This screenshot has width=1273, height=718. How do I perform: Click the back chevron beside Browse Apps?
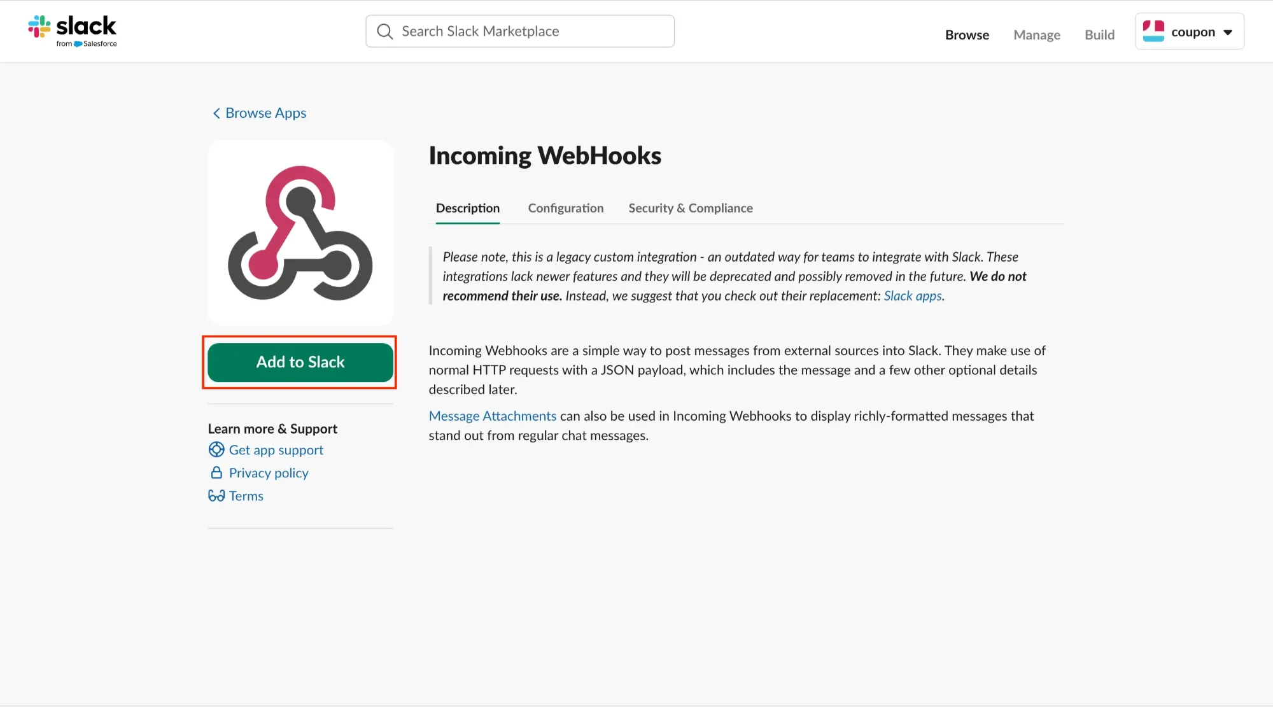pyautogui.click(x=216, y=113)
